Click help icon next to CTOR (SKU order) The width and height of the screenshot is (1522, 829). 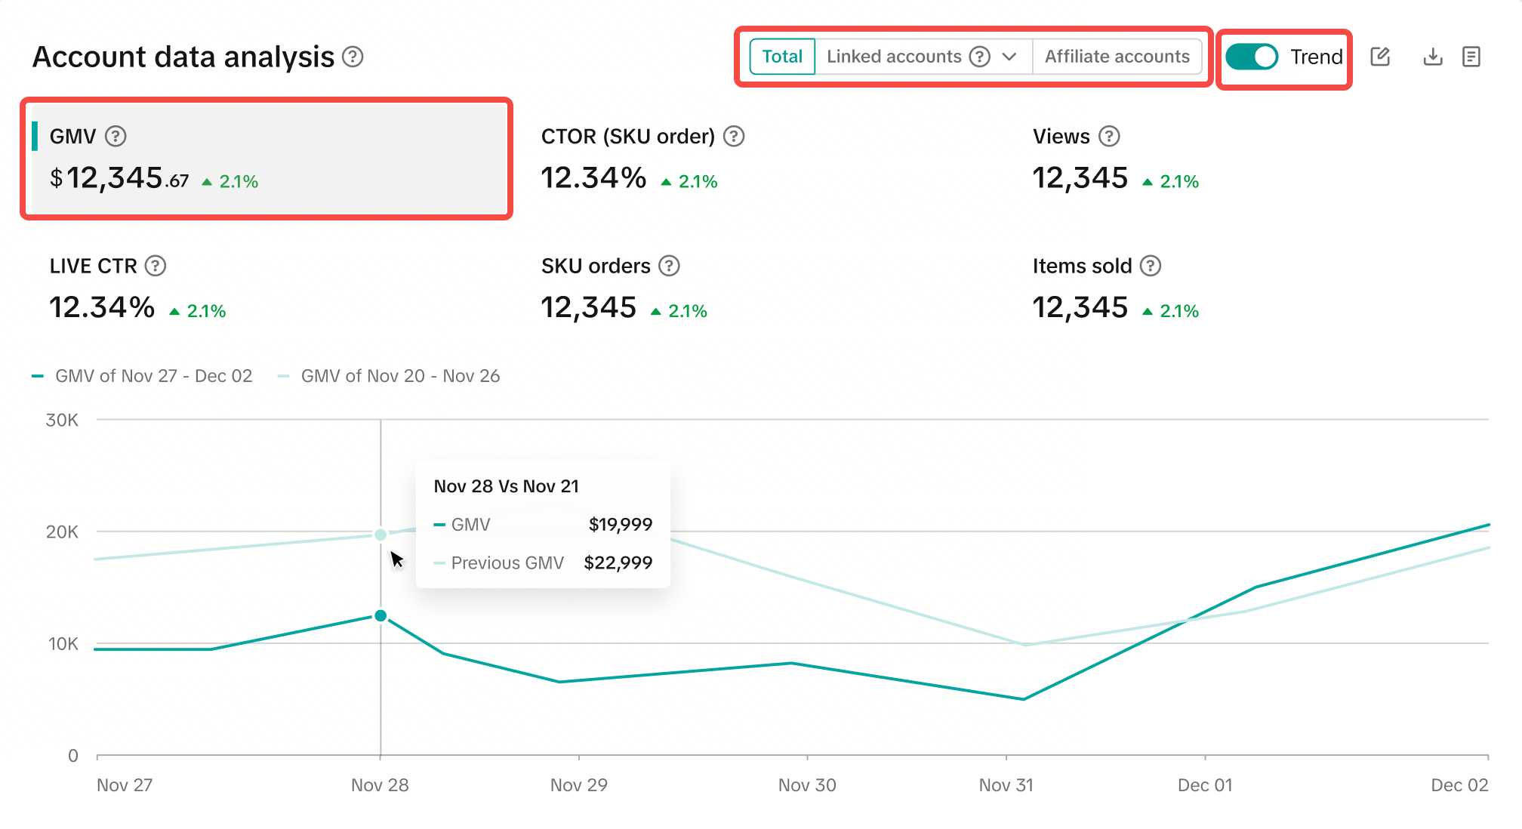[734, 136]
